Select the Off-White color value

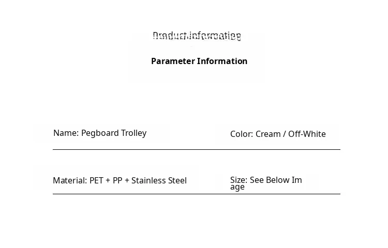(x=307, y=134)
